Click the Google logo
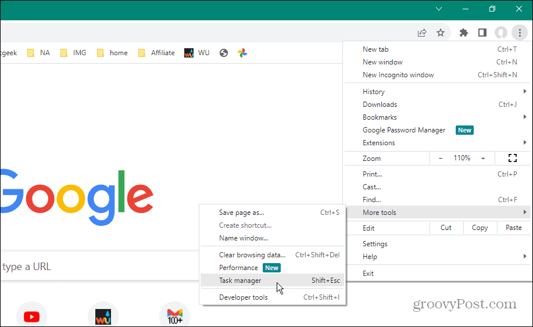533x327 pixels. (77, 197)
